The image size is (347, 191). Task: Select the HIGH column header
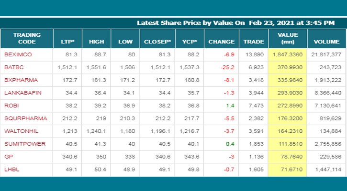tap(96, 42)
